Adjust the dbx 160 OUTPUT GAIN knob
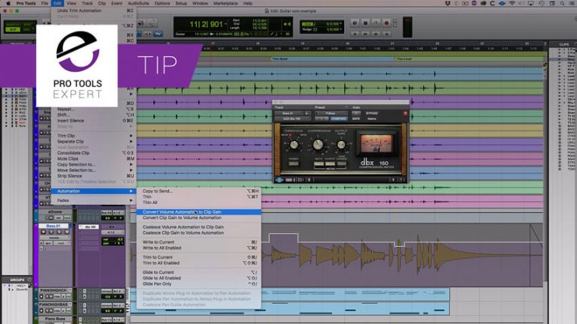The width and height of the screenshot is (577, 324). [341, 145]
